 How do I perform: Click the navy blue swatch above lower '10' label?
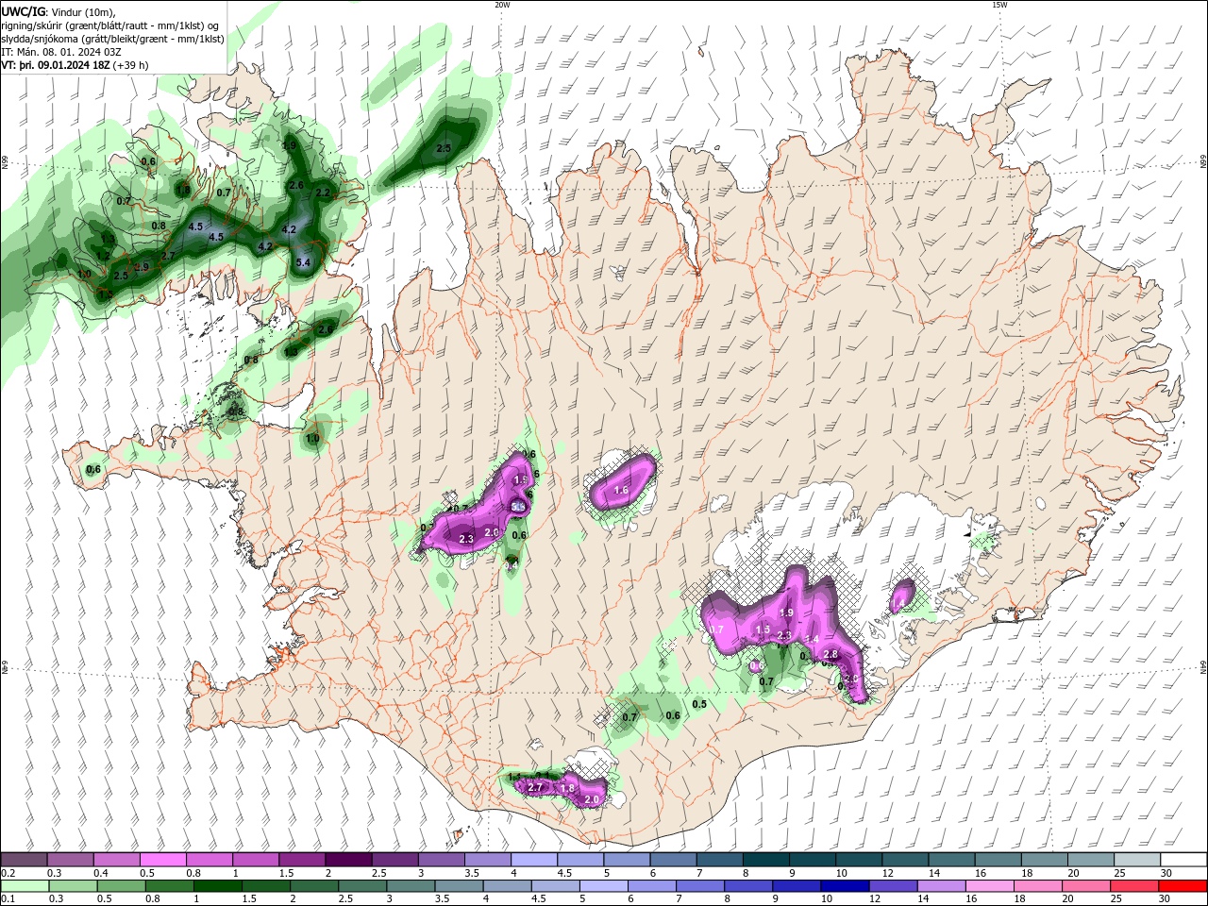(843, 886)
